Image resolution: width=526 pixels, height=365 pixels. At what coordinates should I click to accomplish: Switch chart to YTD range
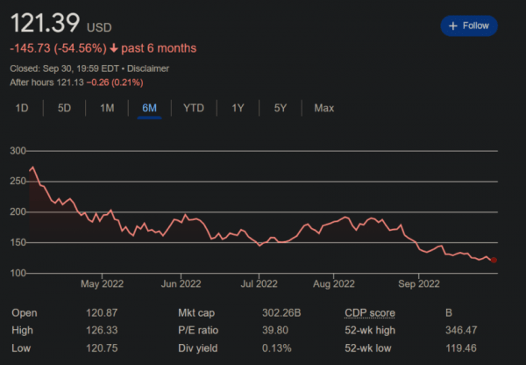pos(193,108)
